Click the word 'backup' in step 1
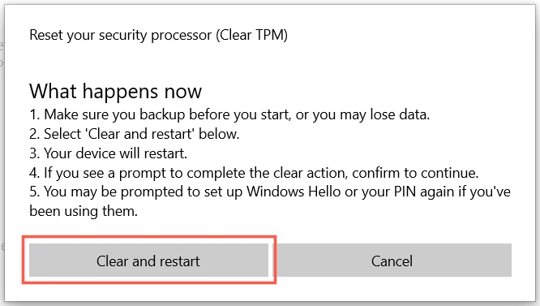 162,114
